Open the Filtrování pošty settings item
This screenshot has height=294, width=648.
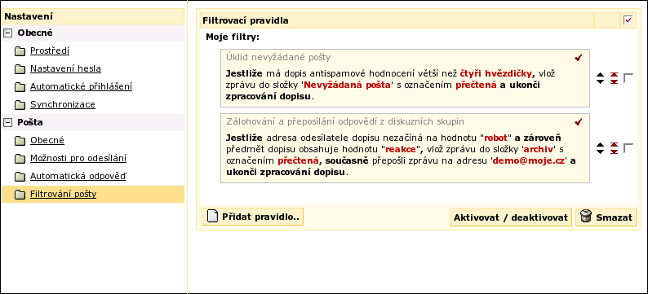pyautogui.click(x=63, y=194)
